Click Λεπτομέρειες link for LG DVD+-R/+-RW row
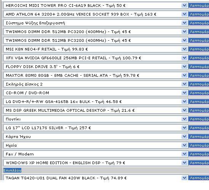 click(199, 102)
